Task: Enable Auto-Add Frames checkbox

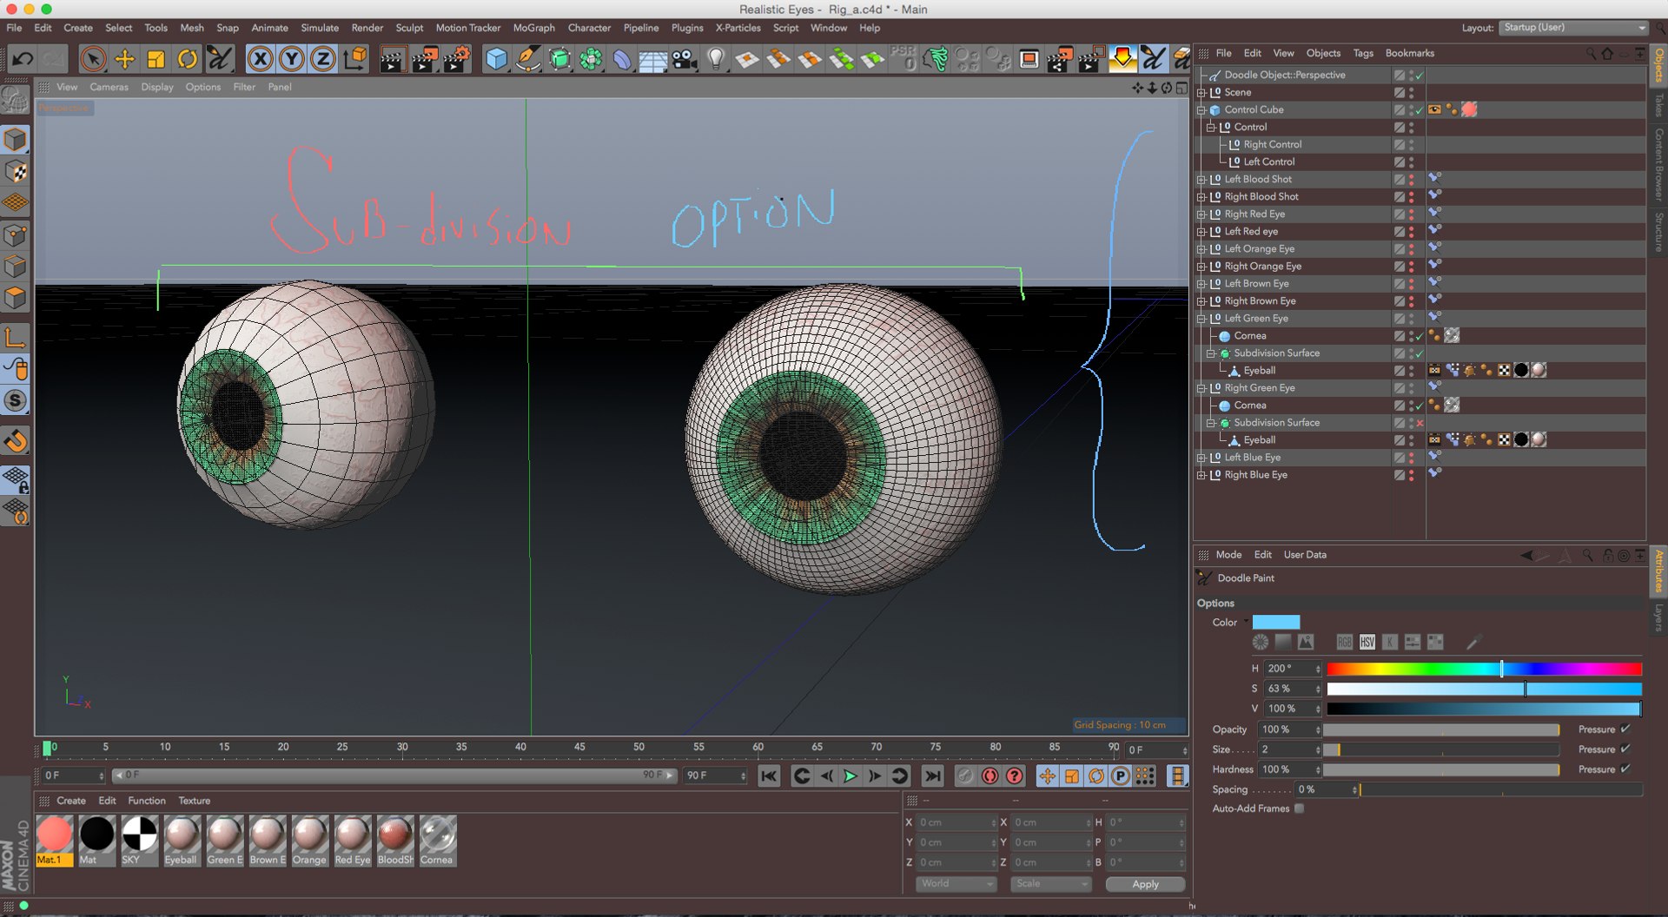Action: click(x=1300, y=808)
